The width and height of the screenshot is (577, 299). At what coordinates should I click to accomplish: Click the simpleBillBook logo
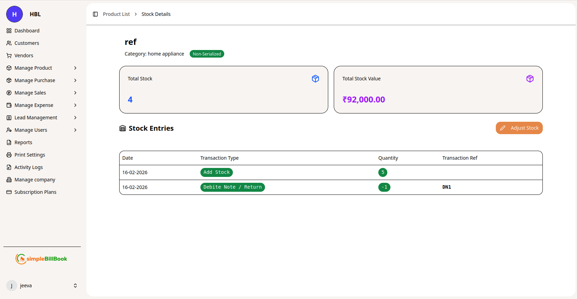point(41,259)
